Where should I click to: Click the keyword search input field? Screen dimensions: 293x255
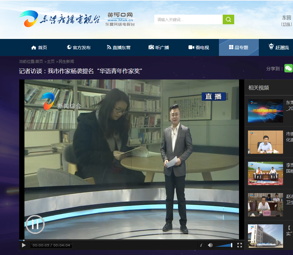tap(189, 19)
